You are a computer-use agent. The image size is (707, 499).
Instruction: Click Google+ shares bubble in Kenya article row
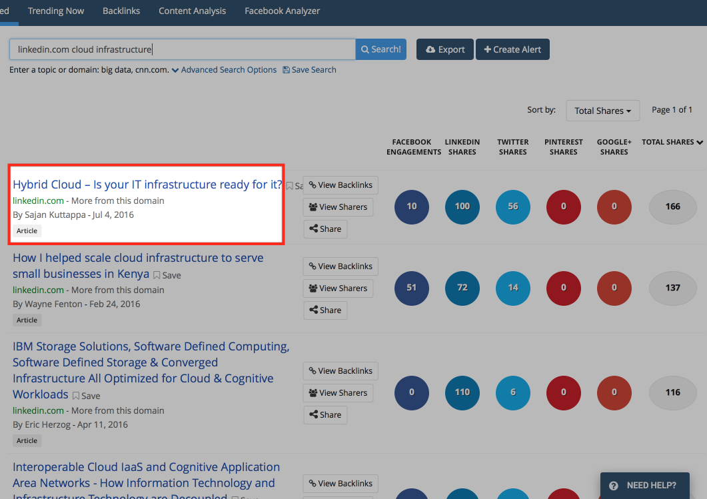pos(614,288)
